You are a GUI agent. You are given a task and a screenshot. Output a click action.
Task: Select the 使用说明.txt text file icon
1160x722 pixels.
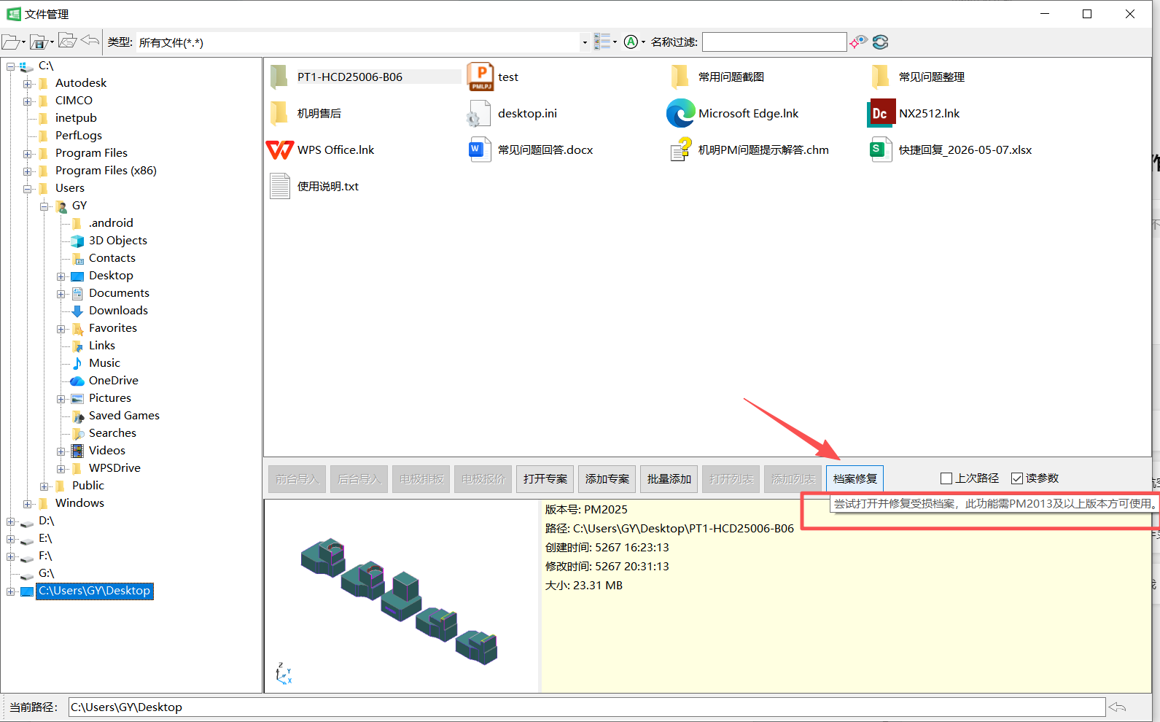280,186
